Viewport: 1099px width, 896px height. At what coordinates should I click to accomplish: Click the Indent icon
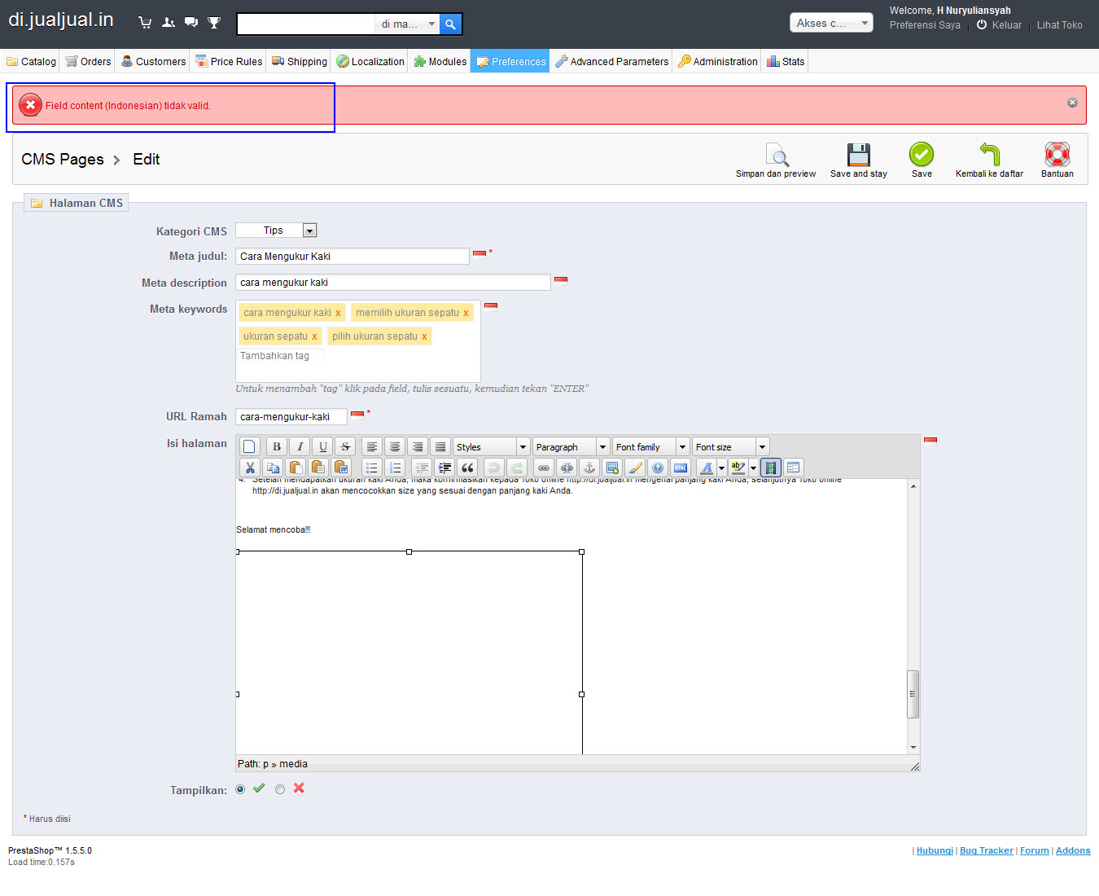point(444,468)
